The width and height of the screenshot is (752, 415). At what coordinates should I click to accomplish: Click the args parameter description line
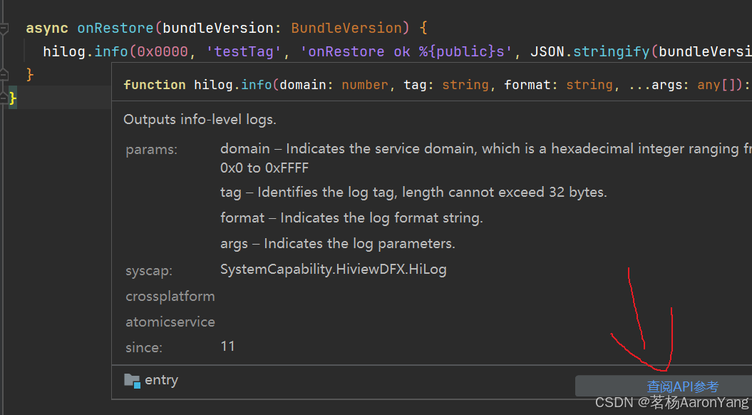[338, 244]
